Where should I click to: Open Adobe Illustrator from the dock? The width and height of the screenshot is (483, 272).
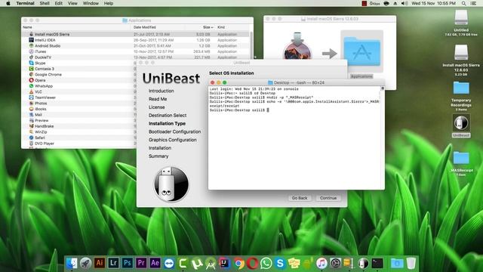point(100,263)
